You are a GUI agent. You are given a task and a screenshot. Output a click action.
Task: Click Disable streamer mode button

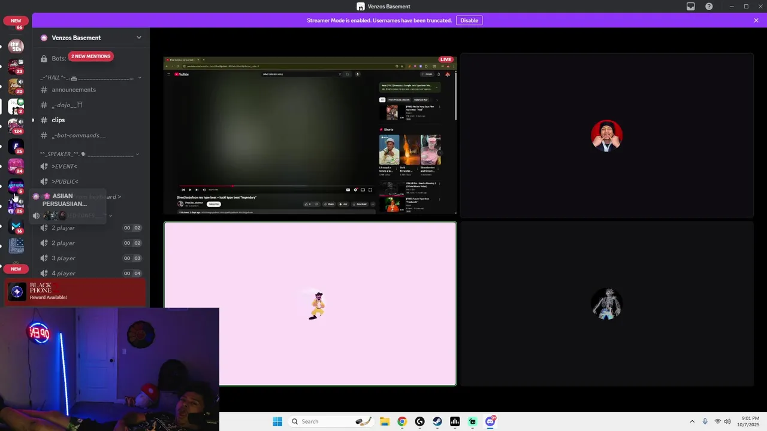pos(469,20)
